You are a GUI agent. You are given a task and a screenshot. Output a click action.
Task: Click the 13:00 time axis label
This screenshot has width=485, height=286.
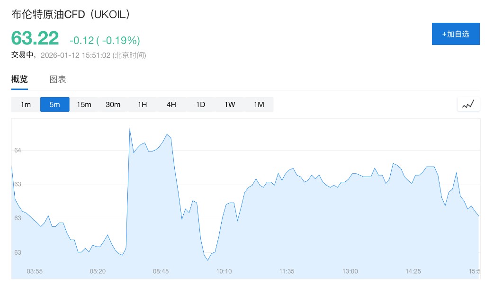[x=350, y=271]
